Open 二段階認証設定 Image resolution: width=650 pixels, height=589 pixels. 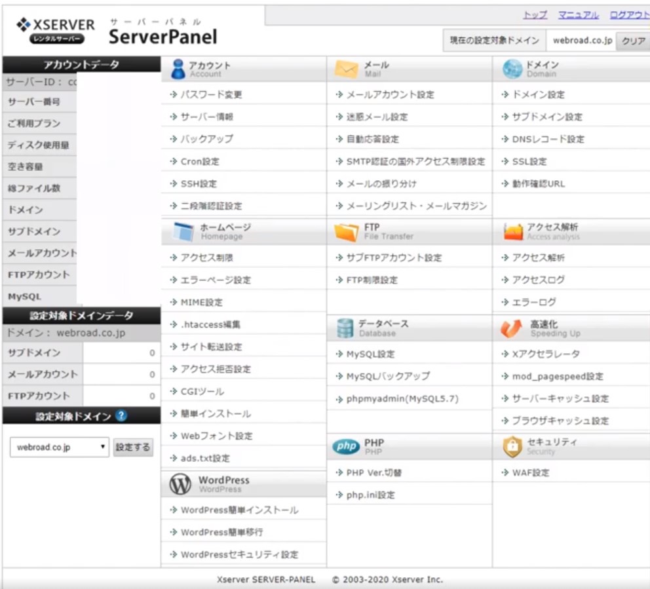coord(211,206)
